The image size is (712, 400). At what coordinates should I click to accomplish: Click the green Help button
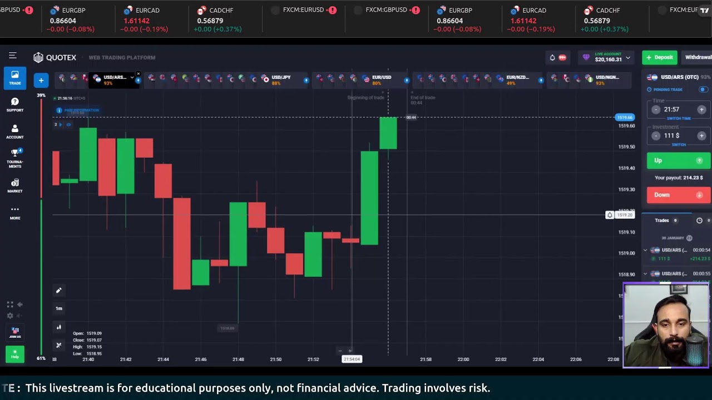(x=15, y=353)
